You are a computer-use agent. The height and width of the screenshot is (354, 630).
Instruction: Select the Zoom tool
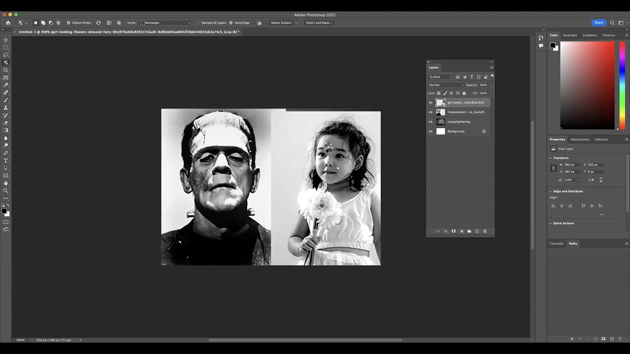(6, 191)
